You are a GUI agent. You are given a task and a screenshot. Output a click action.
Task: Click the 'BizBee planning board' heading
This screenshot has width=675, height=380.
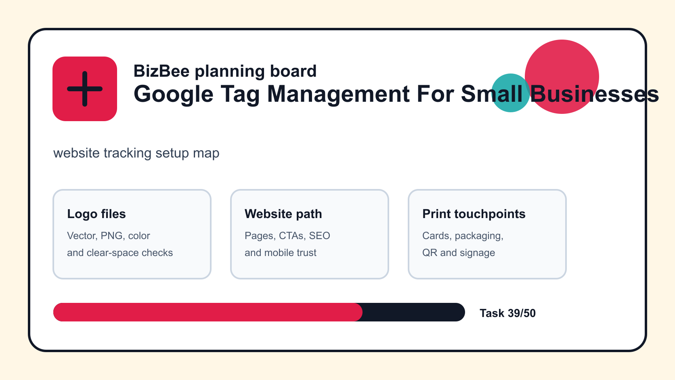click(x=225, y=71)
